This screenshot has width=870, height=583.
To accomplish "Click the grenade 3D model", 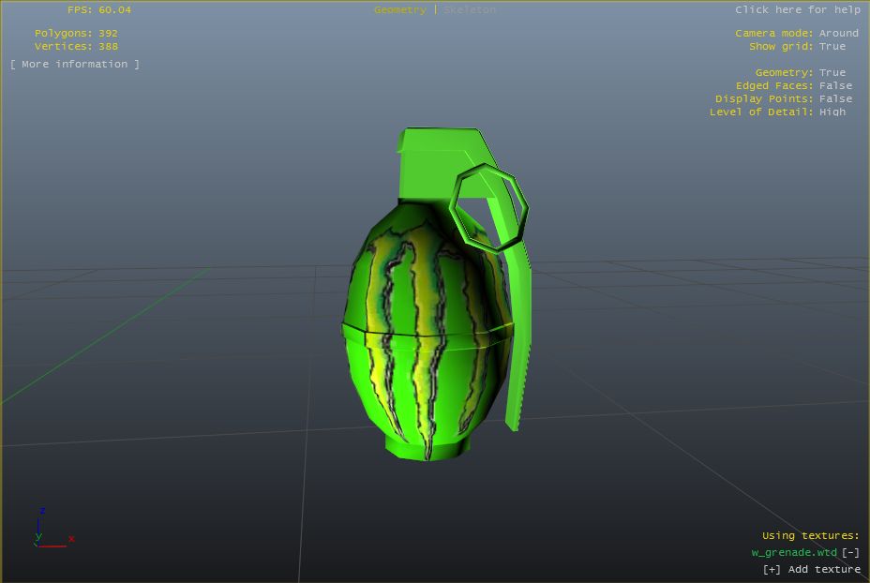I will [x=436, y=294].
